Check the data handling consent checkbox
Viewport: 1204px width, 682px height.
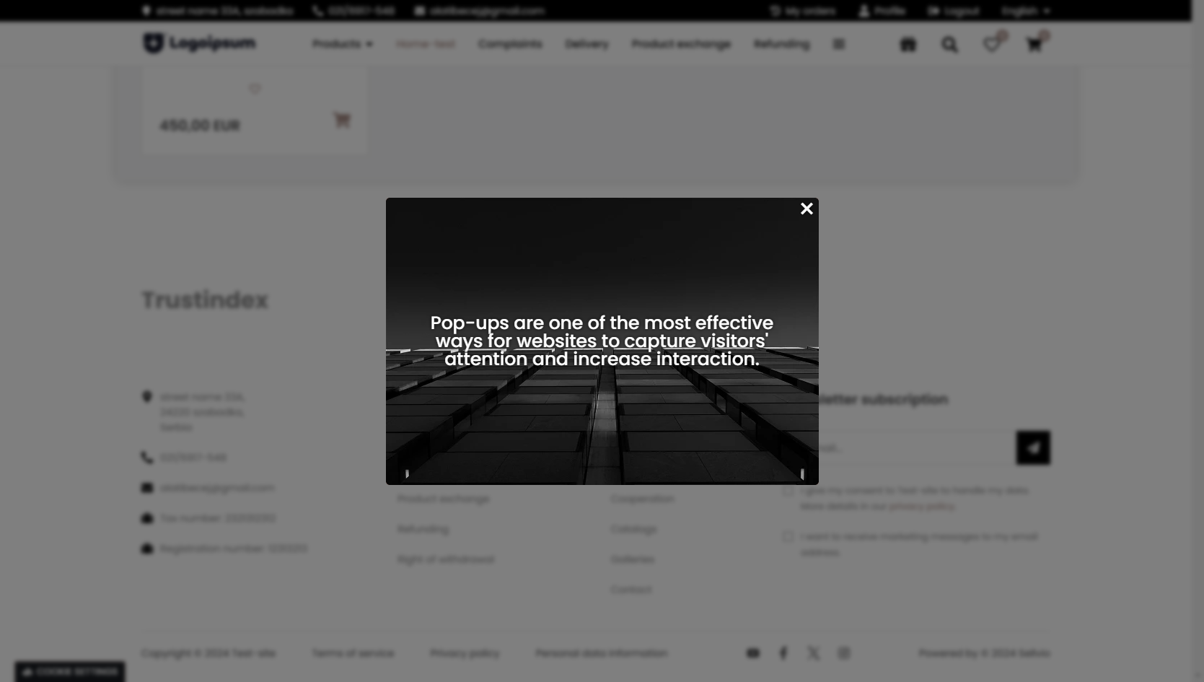point(788,490)
